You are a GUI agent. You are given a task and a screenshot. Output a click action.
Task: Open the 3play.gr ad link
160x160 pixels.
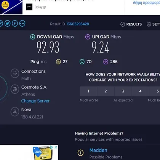click(40, 7)
